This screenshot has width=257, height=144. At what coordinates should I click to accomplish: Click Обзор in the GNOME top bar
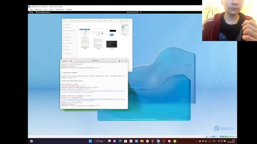pyautogui.click(x=31, y=12)
